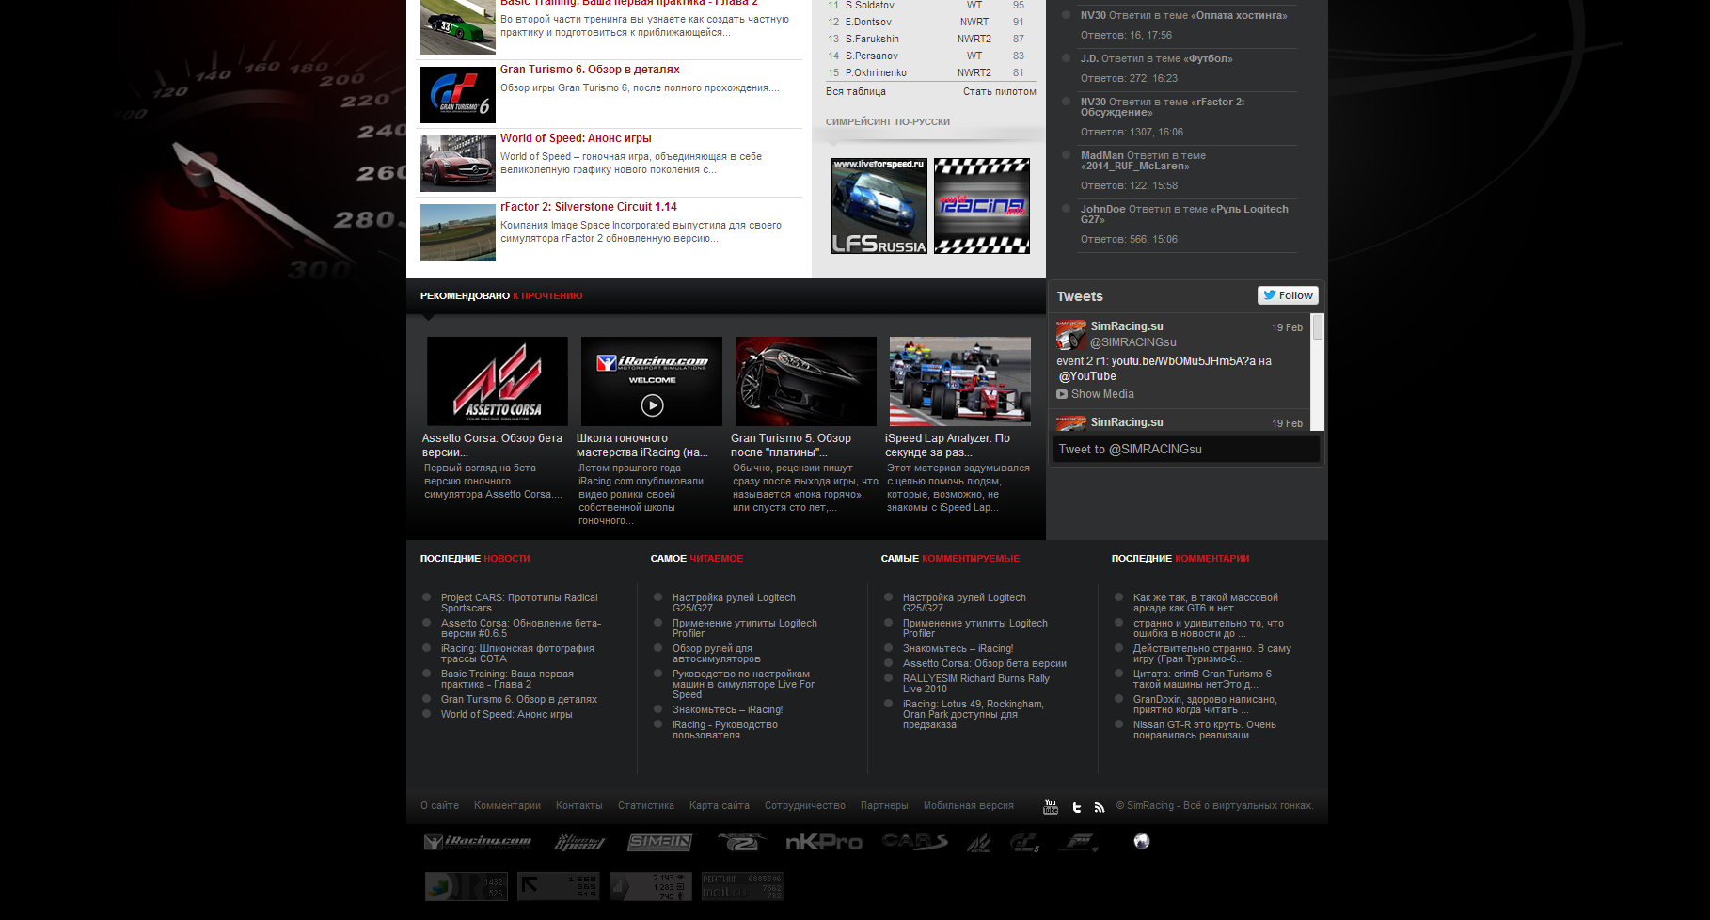Open the Вся таблица standings link

tap(855, 92)
